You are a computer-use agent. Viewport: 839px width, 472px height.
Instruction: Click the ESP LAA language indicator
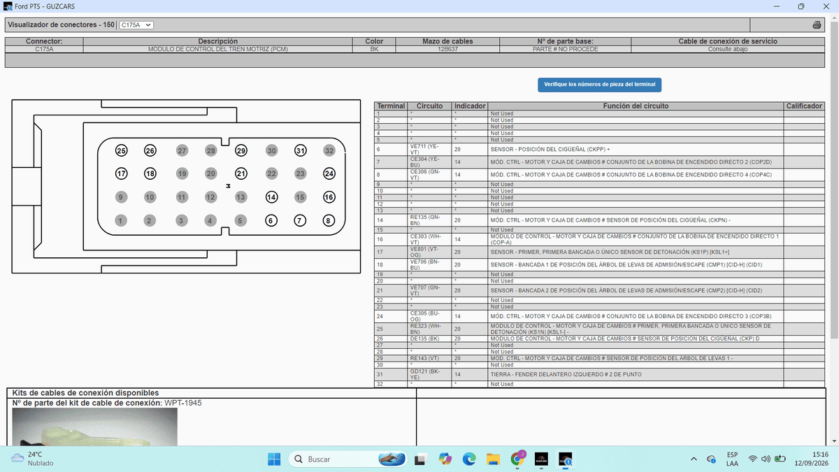(732, 459)
